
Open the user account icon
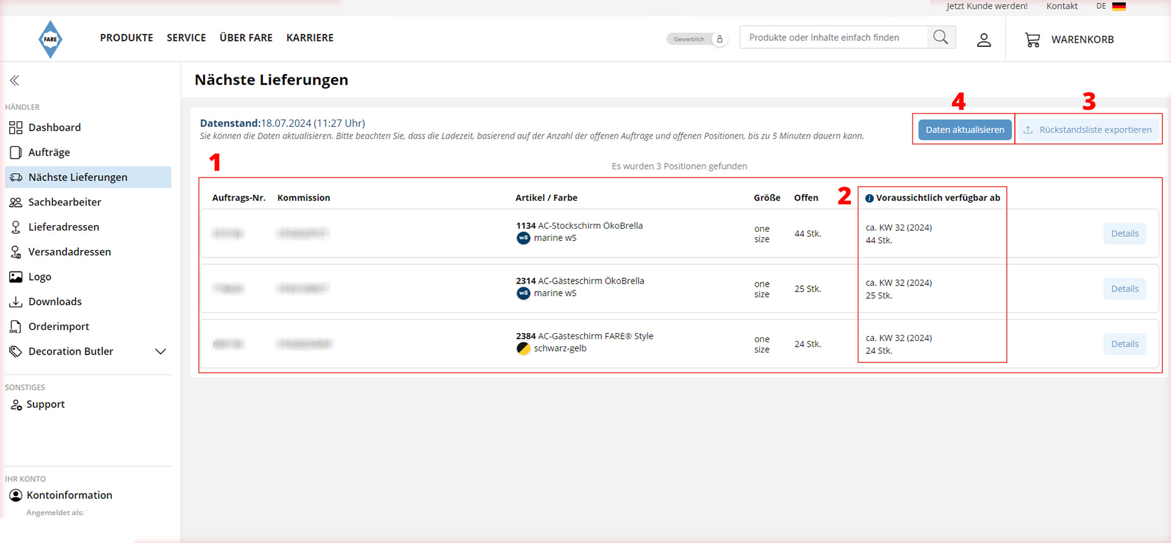tap(984, 40)
